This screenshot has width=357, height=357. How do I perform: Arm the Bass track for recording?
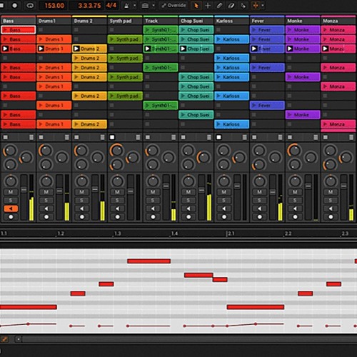pyautogui.click(x=11, y=217)
